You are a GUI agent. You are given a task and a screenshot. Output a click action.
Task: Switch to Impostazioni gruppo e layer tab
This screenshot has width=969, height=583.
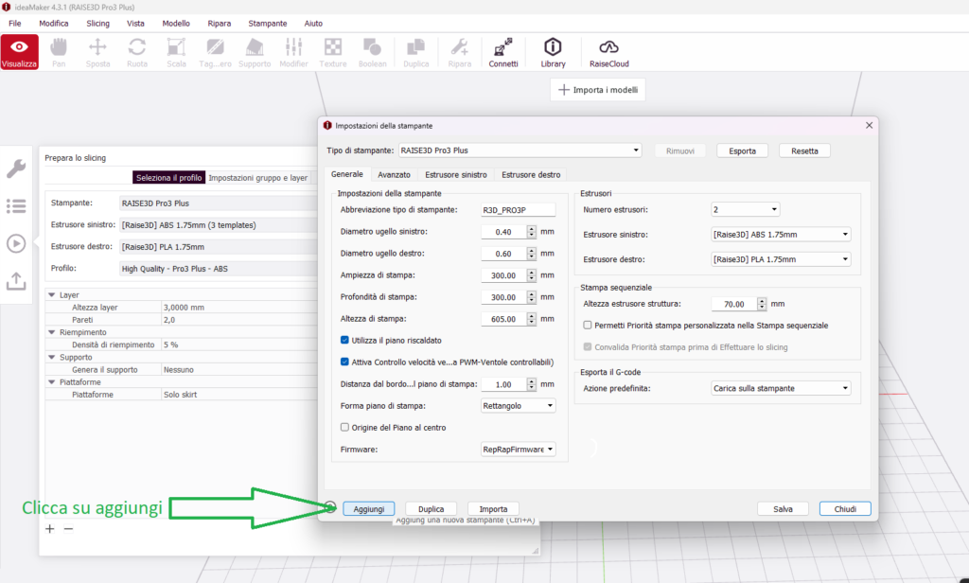point(257,177)
